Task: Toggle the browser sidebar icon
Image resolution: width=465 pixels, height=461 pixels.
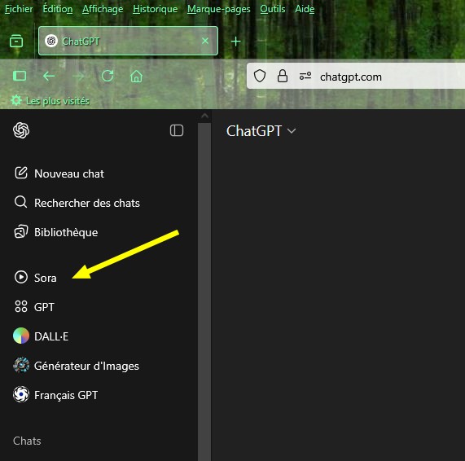Action: point(20,76)
